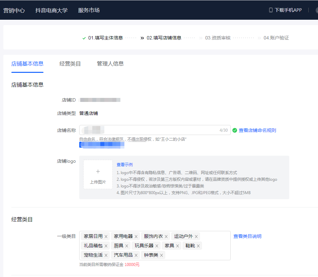Click the 下载手机APP phone icon
The height and width of the screenshot is (277, 318).
pyautogui.click(x=271, y=10)
